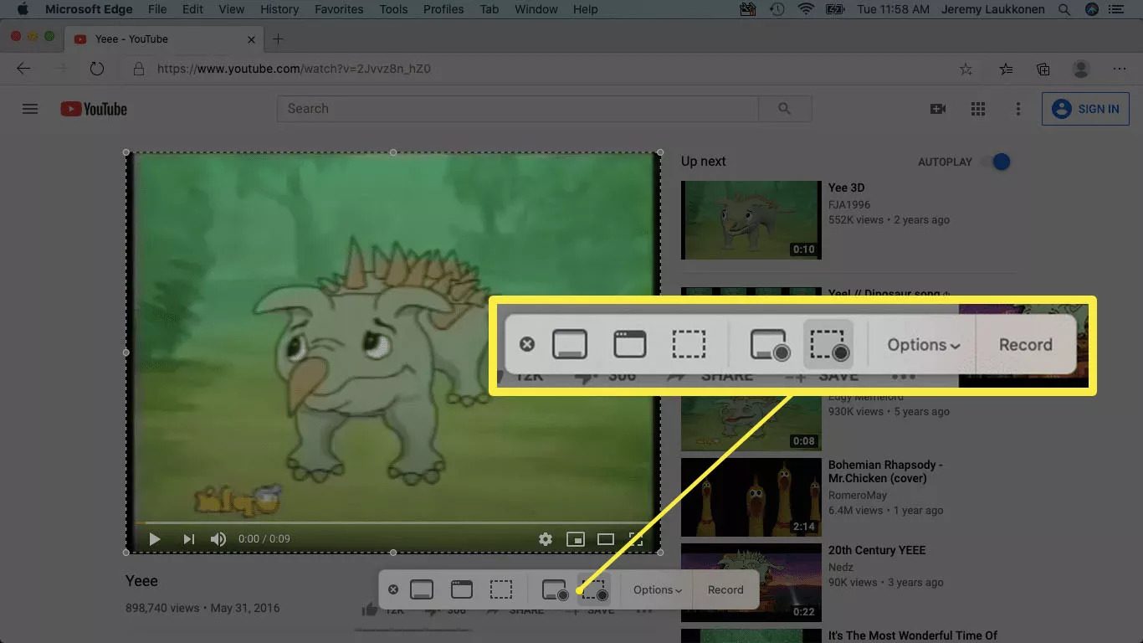Open the YouTube hamburger guide menu
The width and height of the screenshot is (1143, 643).
30,109
